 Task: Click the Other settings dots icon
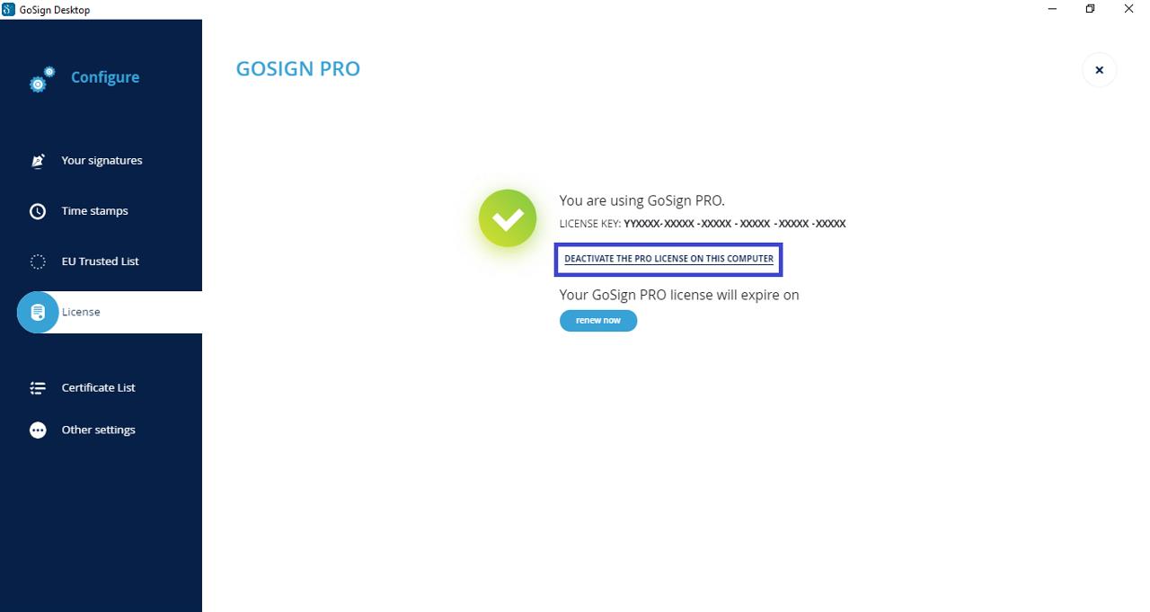[x=38, y=430]
